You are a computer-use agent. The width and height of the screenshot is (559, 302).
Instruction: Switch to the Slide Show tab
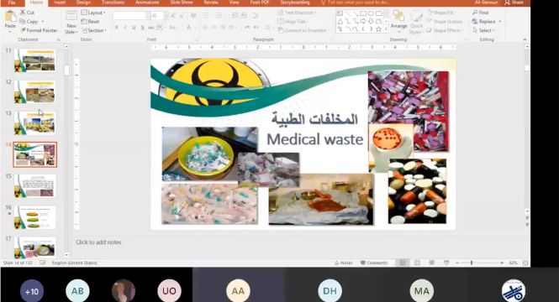[x=182, y=3]
